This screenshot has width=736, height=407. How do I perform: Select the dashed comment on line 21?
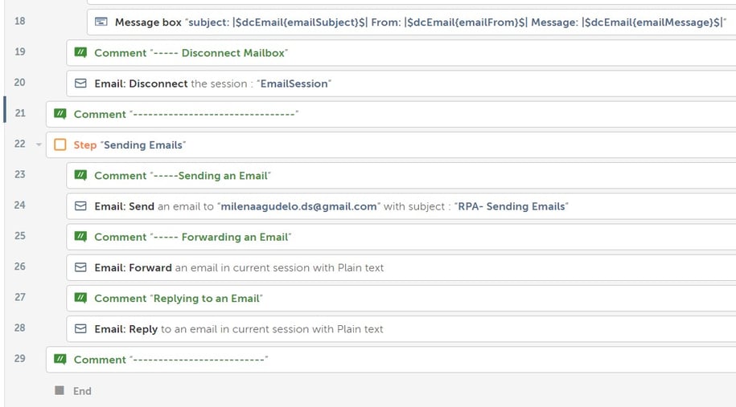pyautogui.click(x=391, y=114)
